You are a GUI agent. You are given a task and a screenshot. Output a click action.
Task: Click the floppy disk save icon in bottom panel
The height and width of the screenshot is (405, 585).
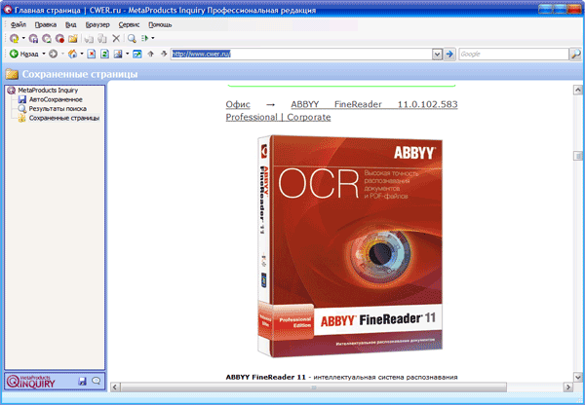tap(82, 381)
